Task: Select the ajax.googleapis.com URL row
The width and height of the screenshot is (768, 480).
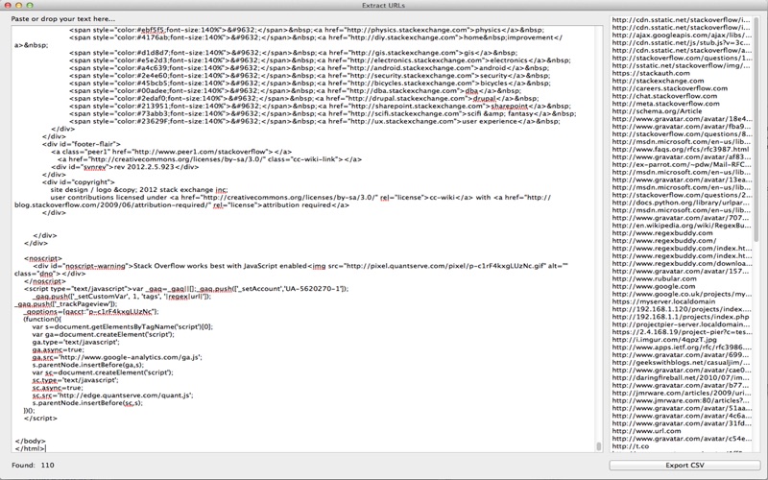Action: pos(681,35)
